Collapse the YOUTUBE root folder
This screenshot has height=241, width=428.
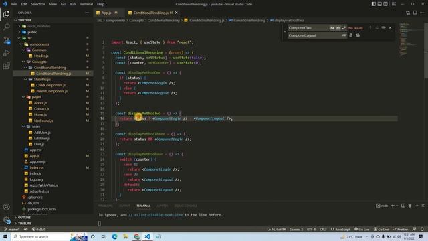click(15, 20)
